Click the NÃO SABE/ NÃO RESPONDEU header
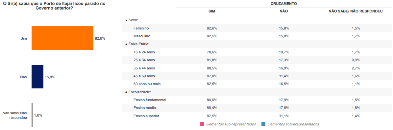This screenshot has height=130, width=393. click(356, 11)
